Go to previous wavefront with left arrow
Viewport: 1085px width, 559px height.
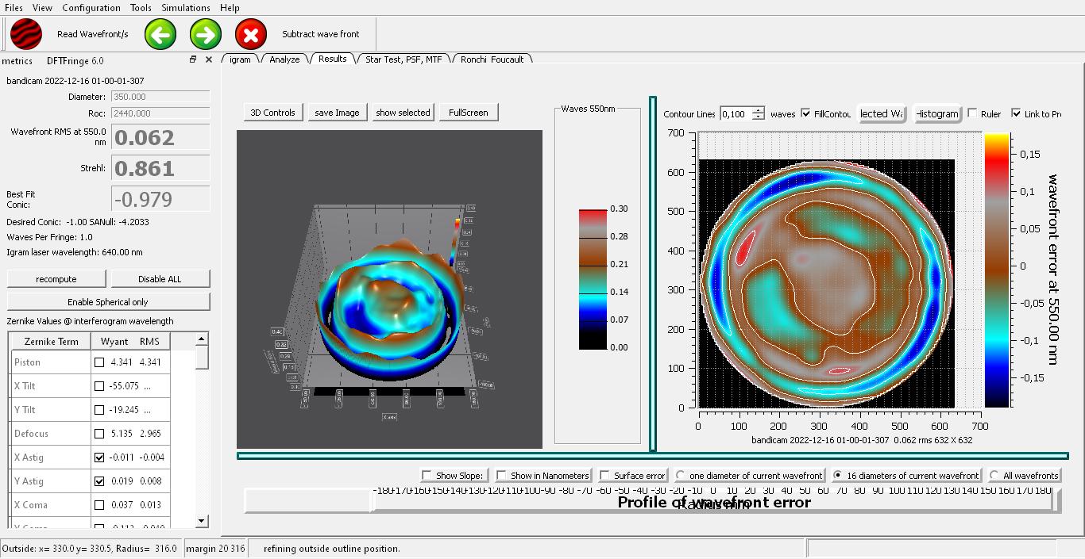click(160, 34)
